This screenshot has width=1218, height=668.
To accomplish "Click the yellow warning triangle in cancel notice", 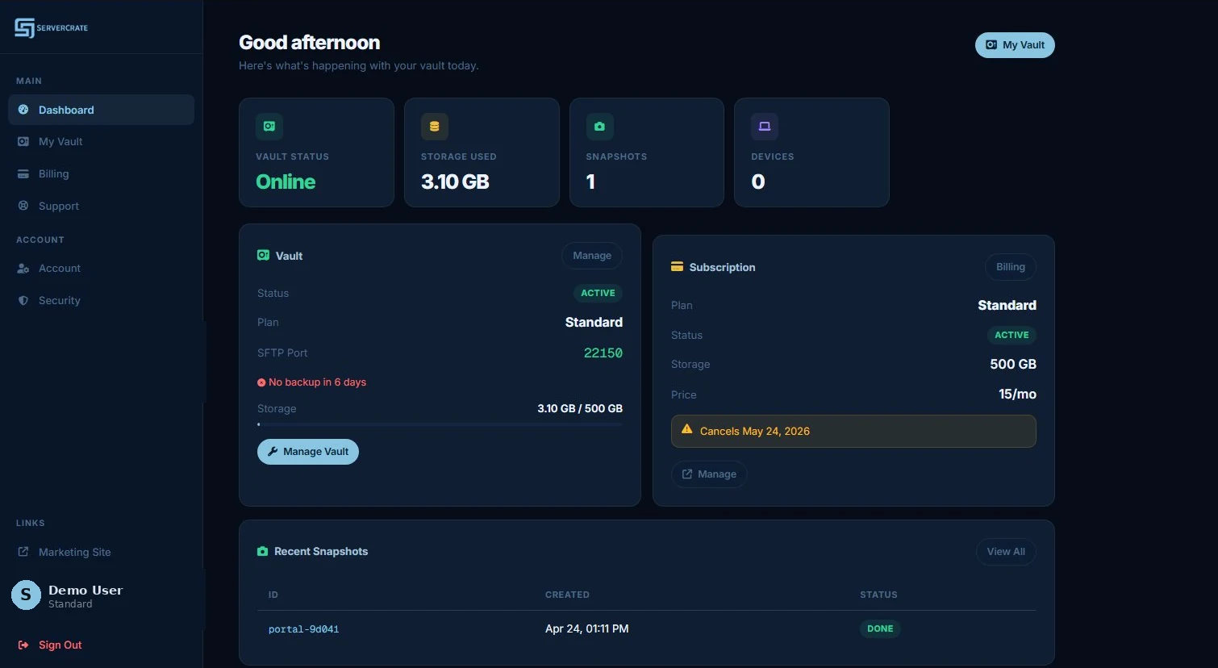I will click(x=687, y=429).
